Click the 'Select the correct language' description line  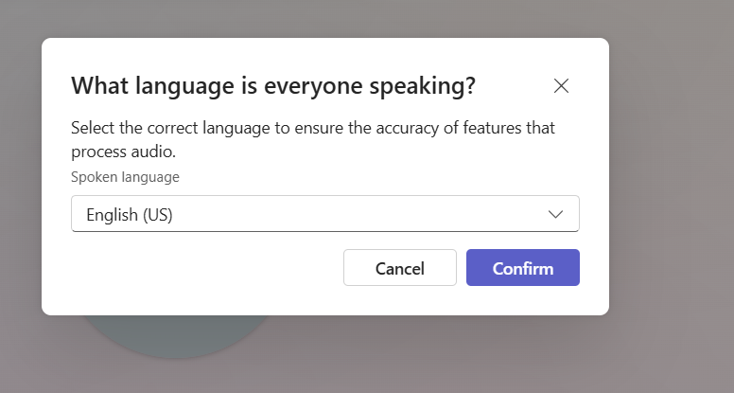(312, 128)
